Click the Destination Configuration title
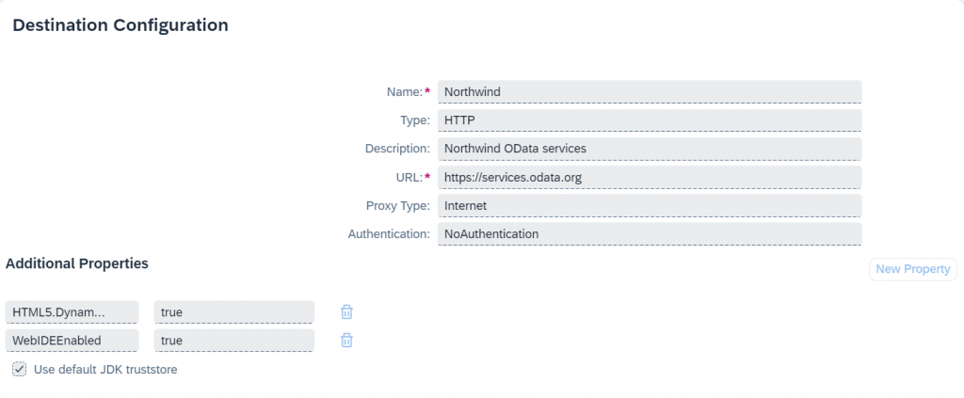Screen dimensions: 964x398 (120, 25)
